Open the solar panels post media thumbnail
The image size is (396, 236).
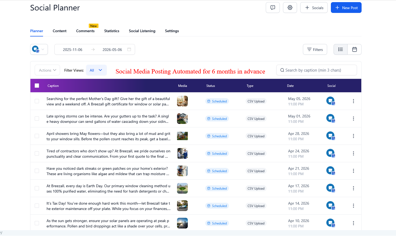tap(182, 223)
